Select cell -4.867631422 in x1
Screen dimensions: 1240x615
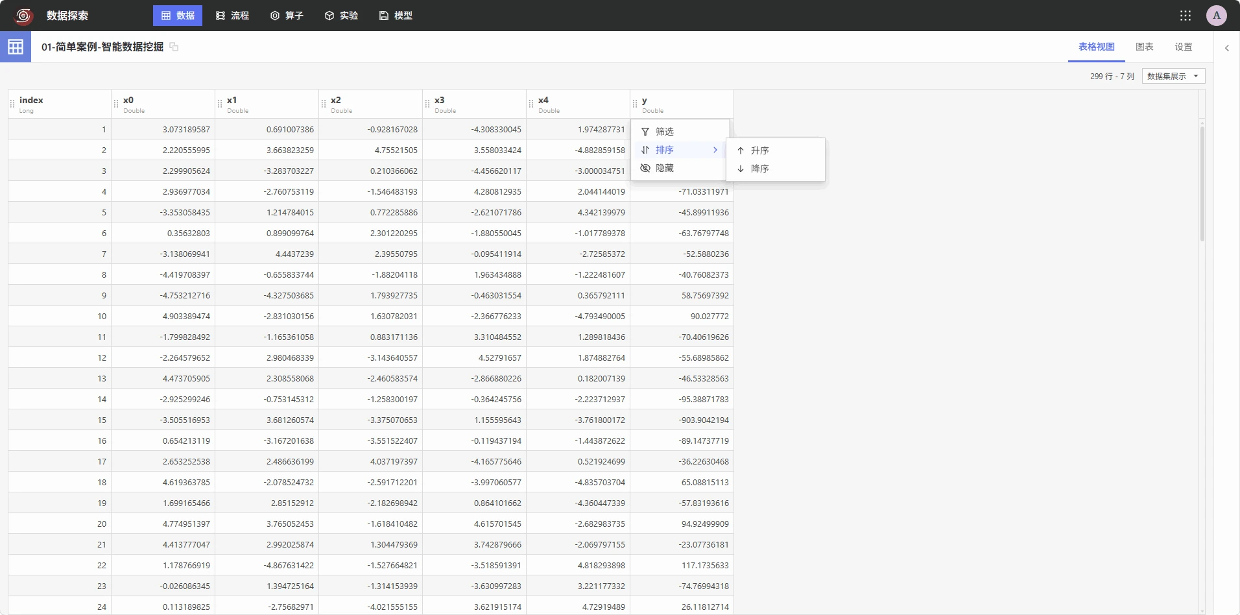point(267,565)
